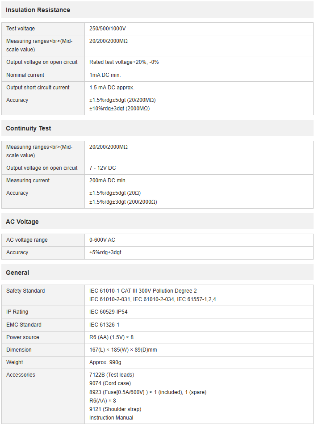This screenshot has height=424, width=314.
Task: Select the Safety Standard row label
Action: 25,291
